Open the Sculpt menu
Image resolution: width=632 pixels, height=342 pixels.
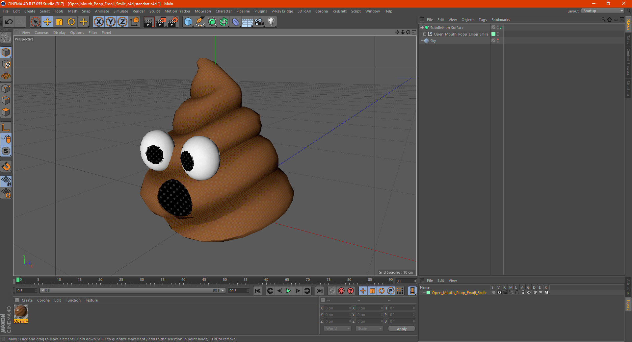pyautogui.click(x=154, y=11)
